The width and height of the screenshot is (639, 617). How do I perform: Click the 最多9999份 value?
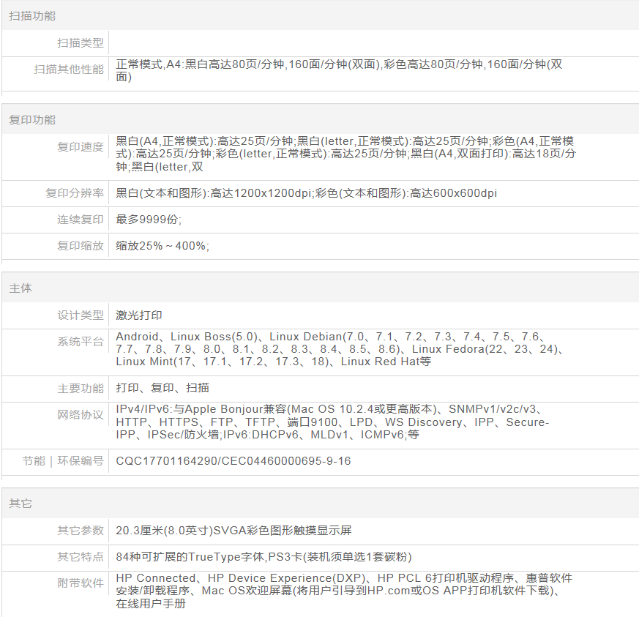point(149,220)
